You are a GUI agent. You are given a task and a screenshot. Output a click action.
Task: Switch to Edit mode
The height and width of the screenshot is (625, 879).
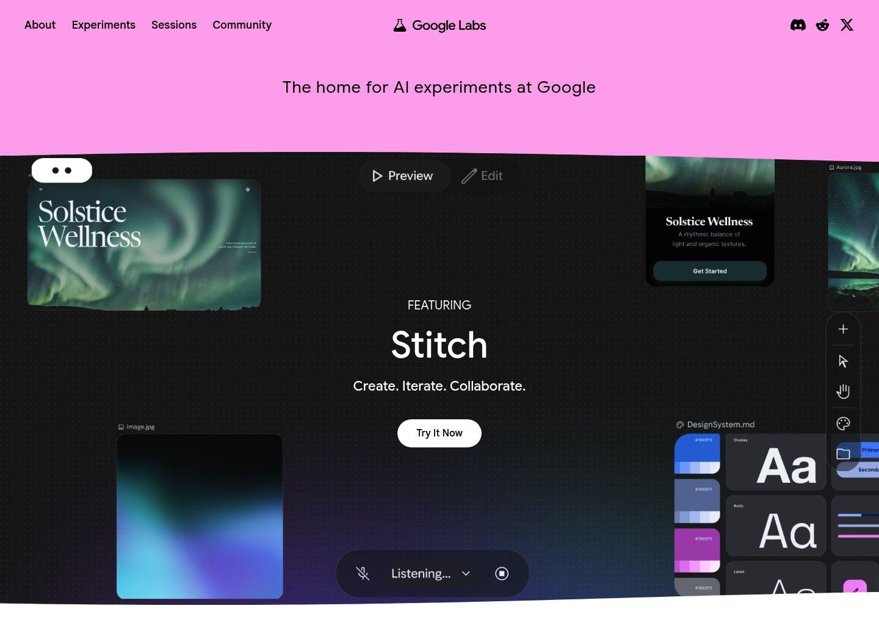click(x=482, y=176)
